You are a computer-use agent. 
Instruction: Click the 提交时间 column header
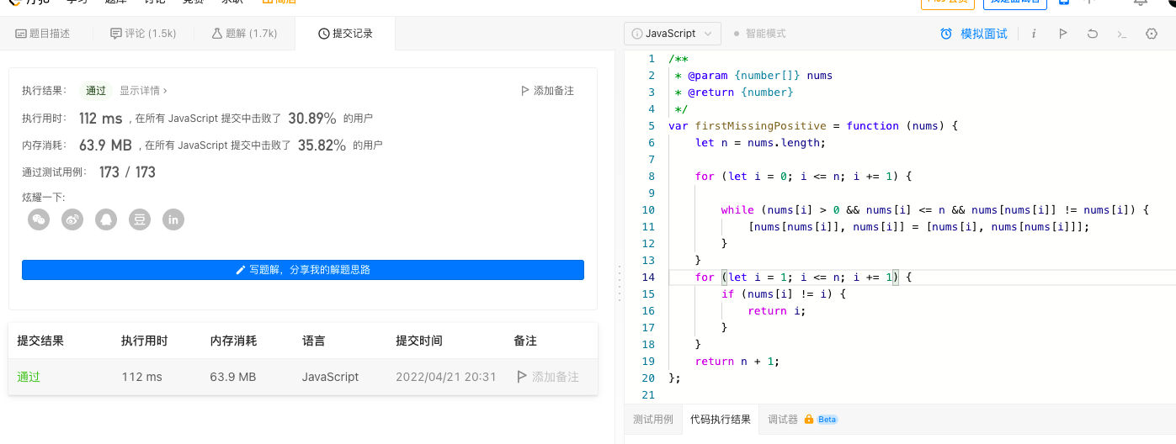click(x=419, y=341)
